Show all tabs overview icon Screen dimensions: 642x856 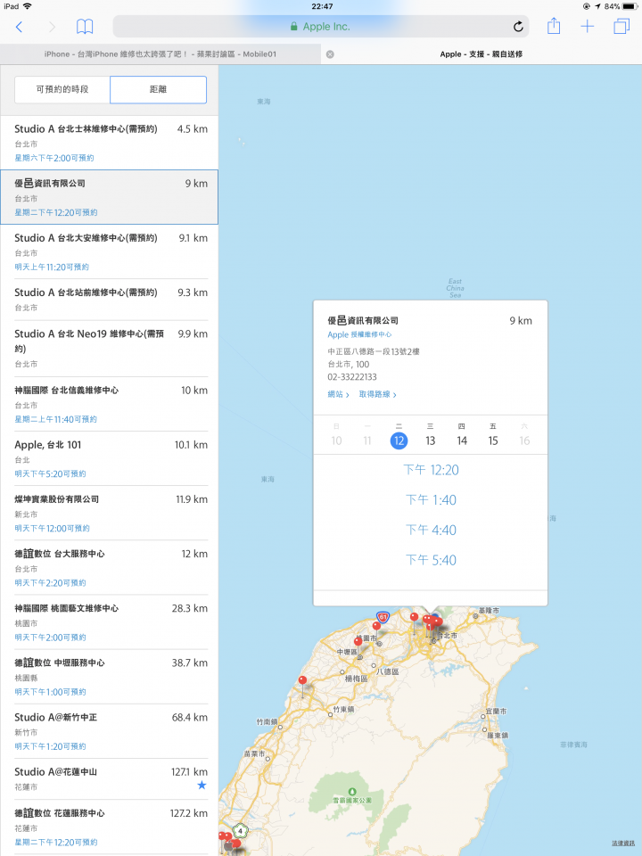tap(621, 26)
